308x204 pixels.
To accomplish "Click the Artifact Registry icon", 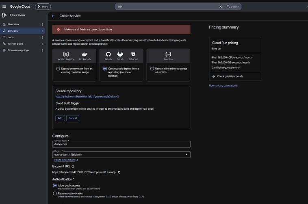I will [x=66, y=54].
